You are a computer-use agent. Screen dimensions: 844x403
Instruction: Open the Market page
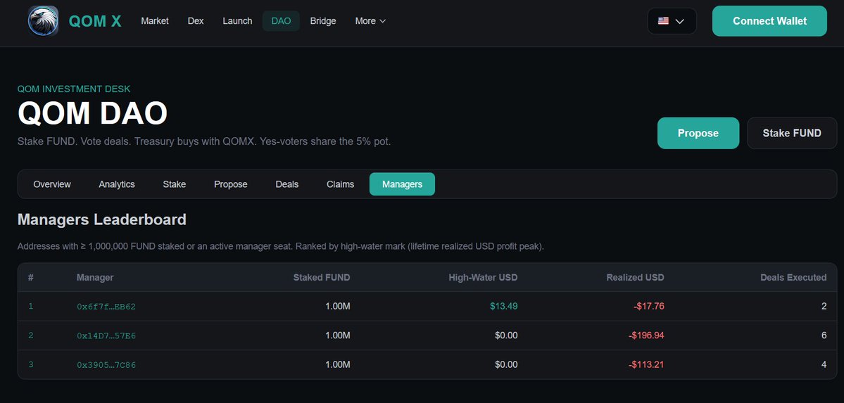pos(154,21)
